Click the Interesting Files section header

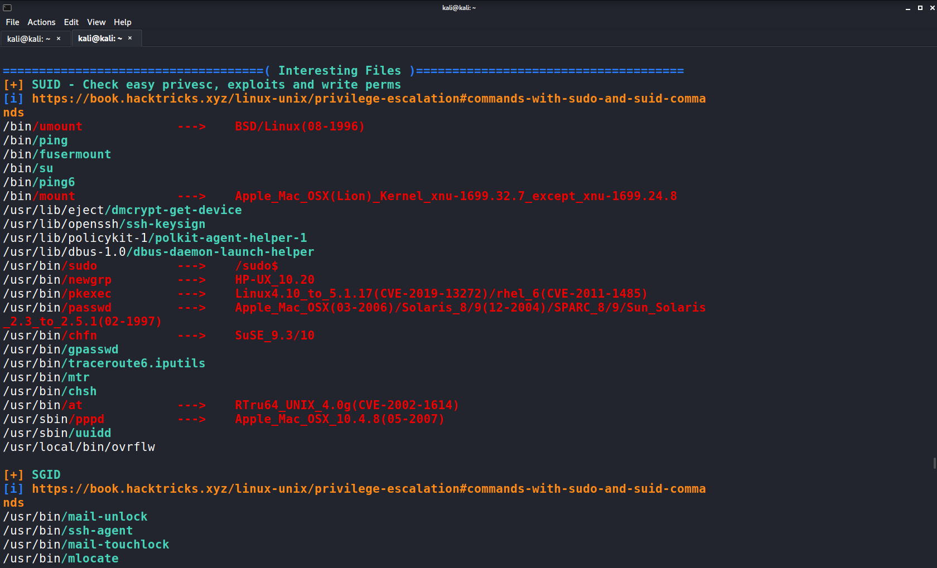pos(339,70)
